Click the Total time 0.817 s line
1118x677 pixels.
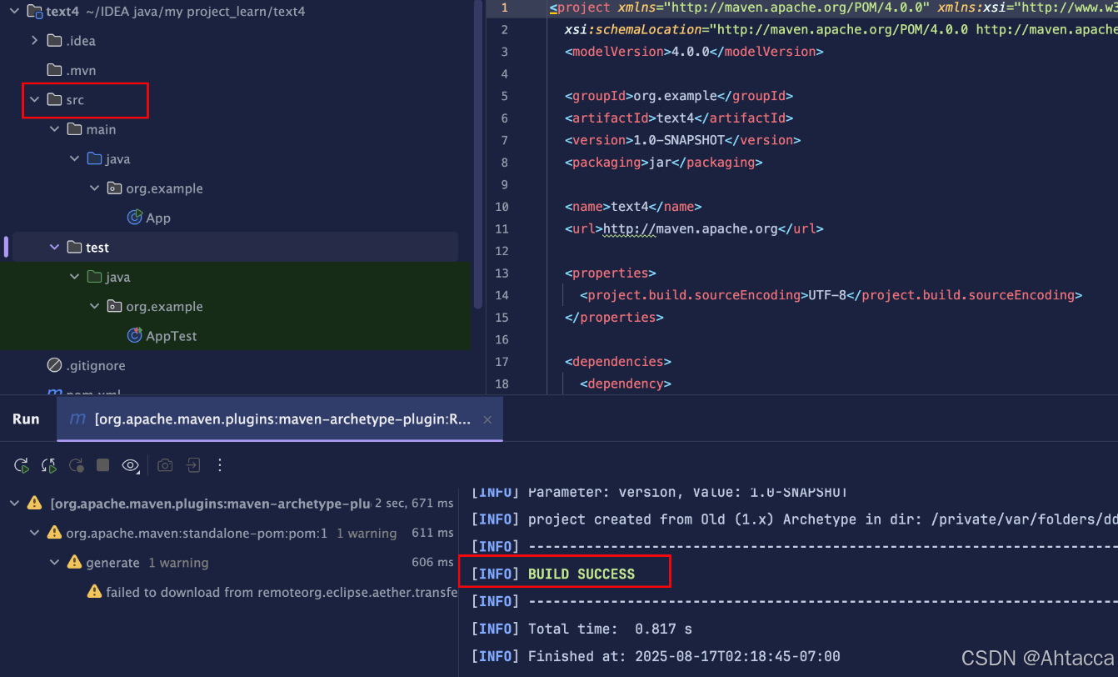581,629
